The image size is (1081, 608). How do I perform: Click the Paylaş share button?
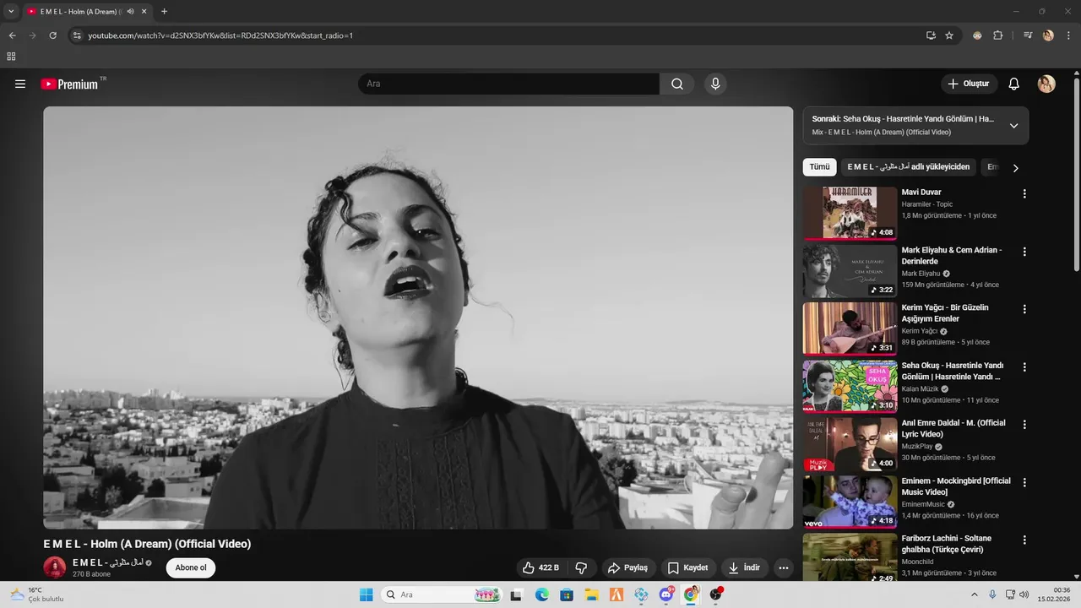pyautogui.click(x=627, y=568)
